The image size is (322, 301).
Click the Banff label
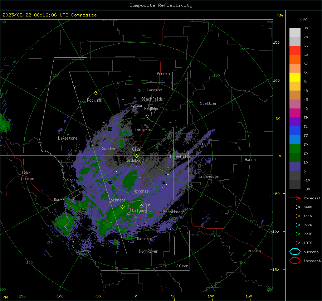pos(59,199)
